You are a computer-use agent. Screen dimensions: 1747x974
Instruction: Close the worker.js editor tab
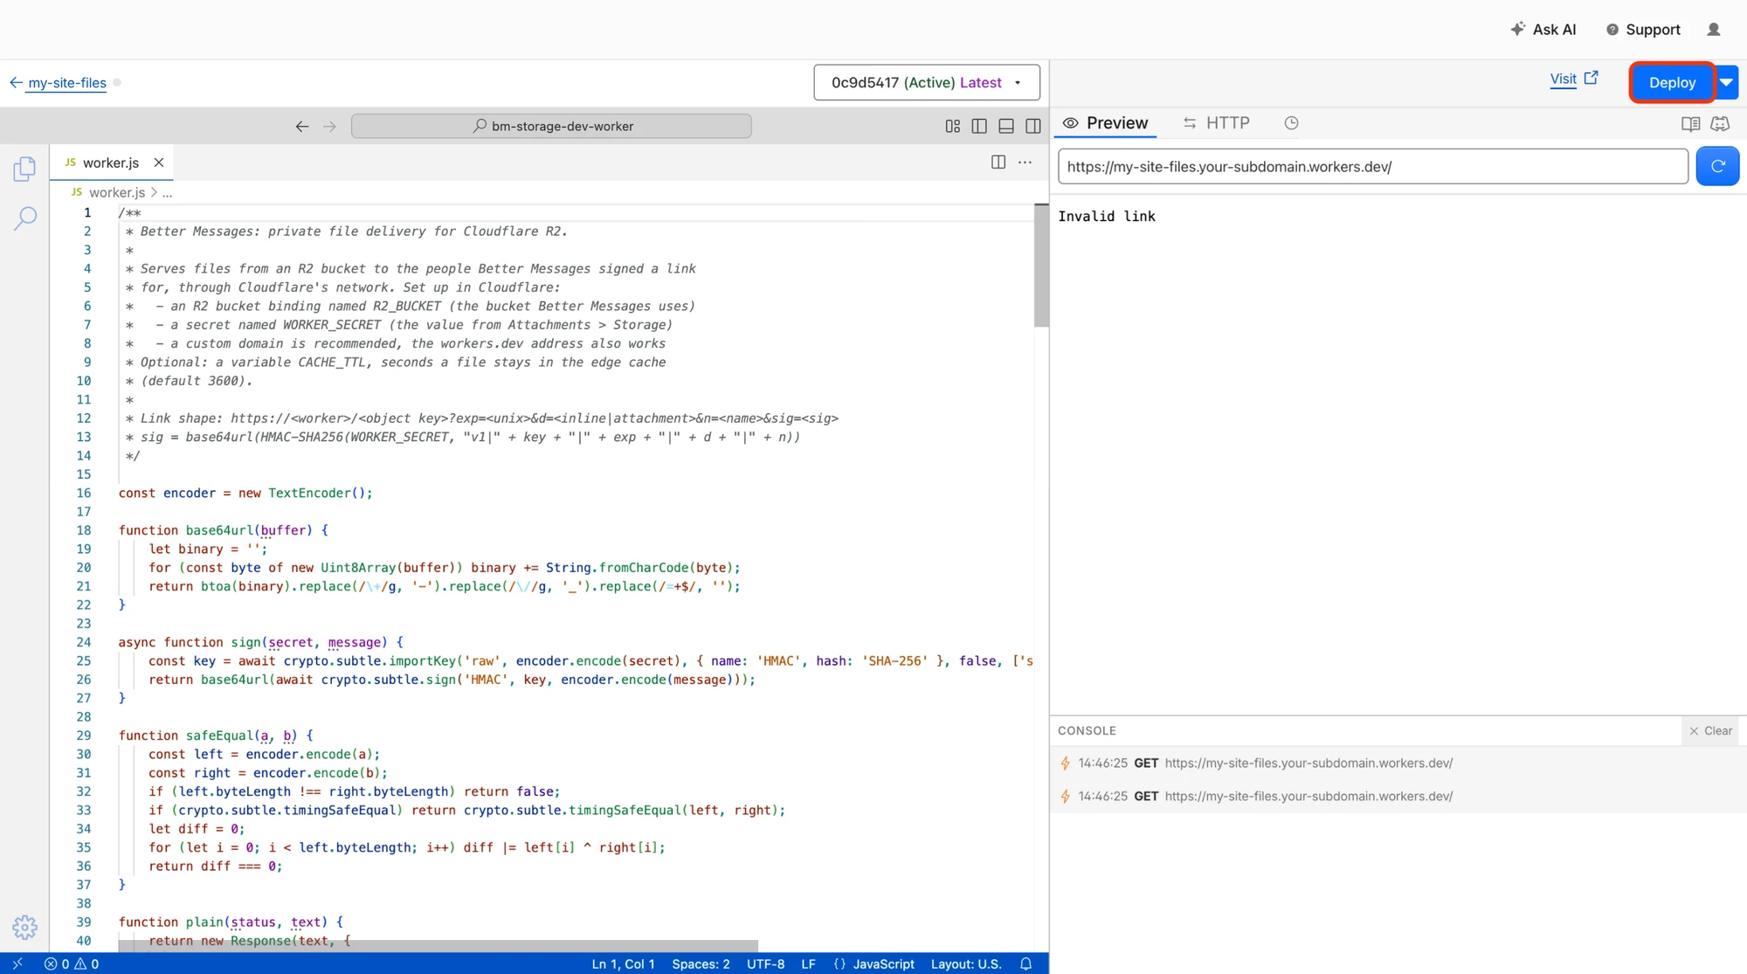click(159, 162)
